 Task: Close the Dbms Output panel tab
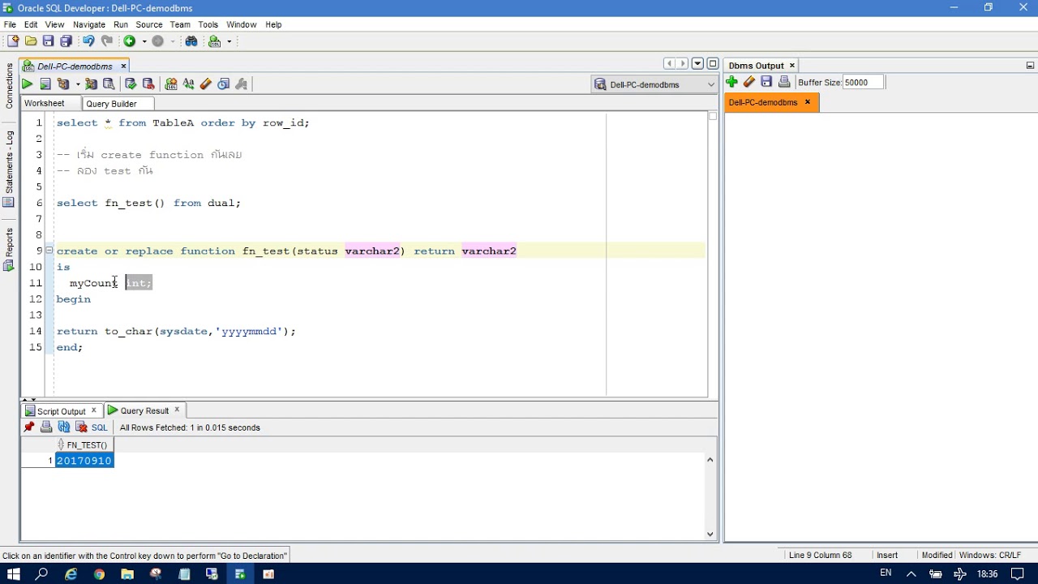click(x=792, y=66)
